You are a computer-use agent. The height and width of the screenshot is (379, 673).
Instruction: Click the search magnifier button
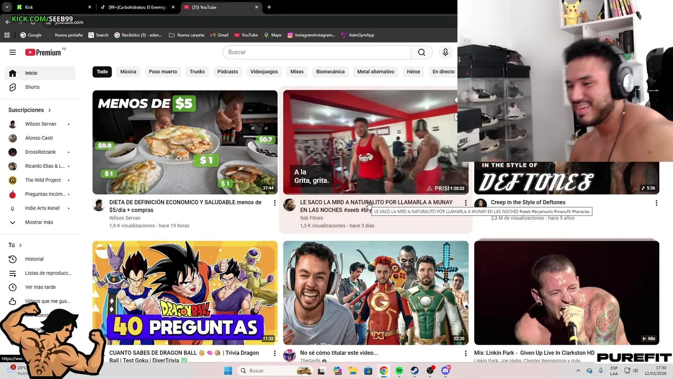(x=422, y=52)
